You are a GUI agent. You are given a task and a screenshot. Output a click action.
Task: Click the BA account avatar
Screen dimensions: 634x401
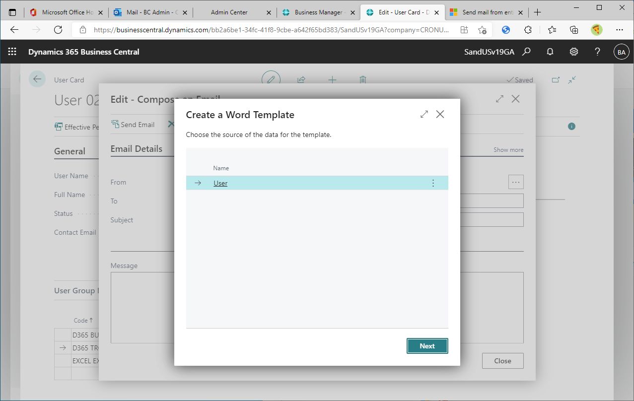[x=621, y=51]
